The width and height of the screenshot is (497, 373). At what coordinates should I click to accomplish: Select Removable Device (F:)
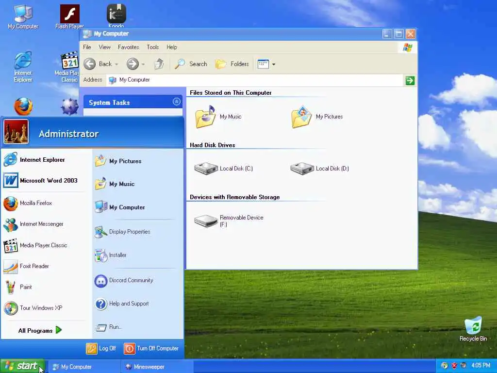229,221
